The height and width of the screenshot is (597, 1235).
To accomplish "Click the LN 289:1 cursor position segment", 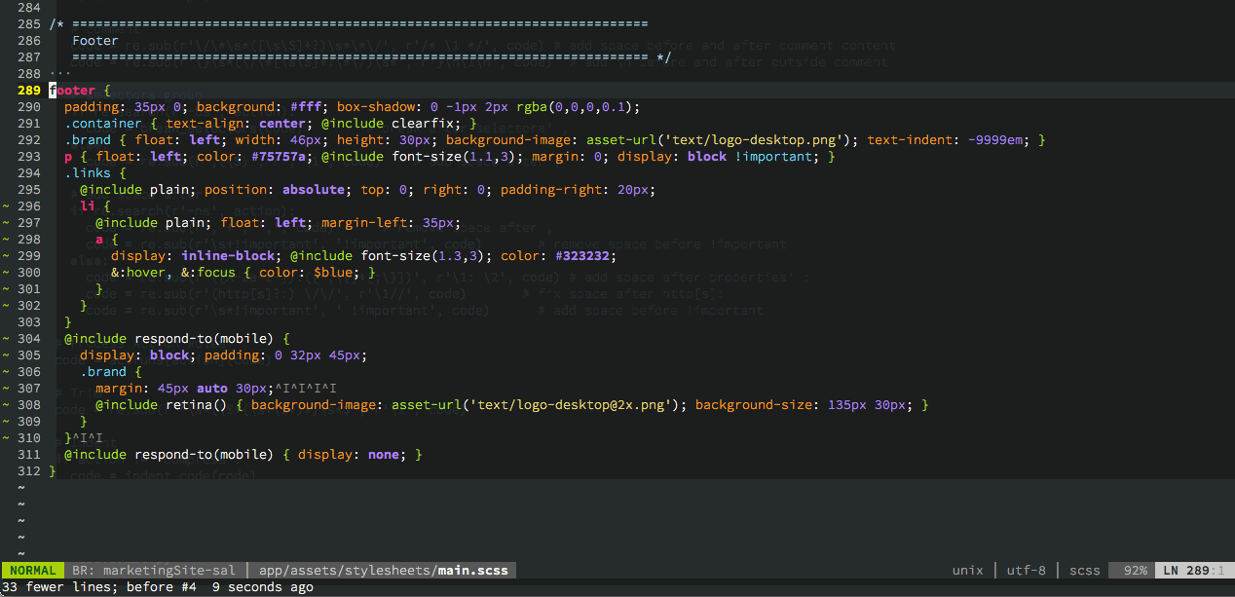I will click(x=1193, y=571).
